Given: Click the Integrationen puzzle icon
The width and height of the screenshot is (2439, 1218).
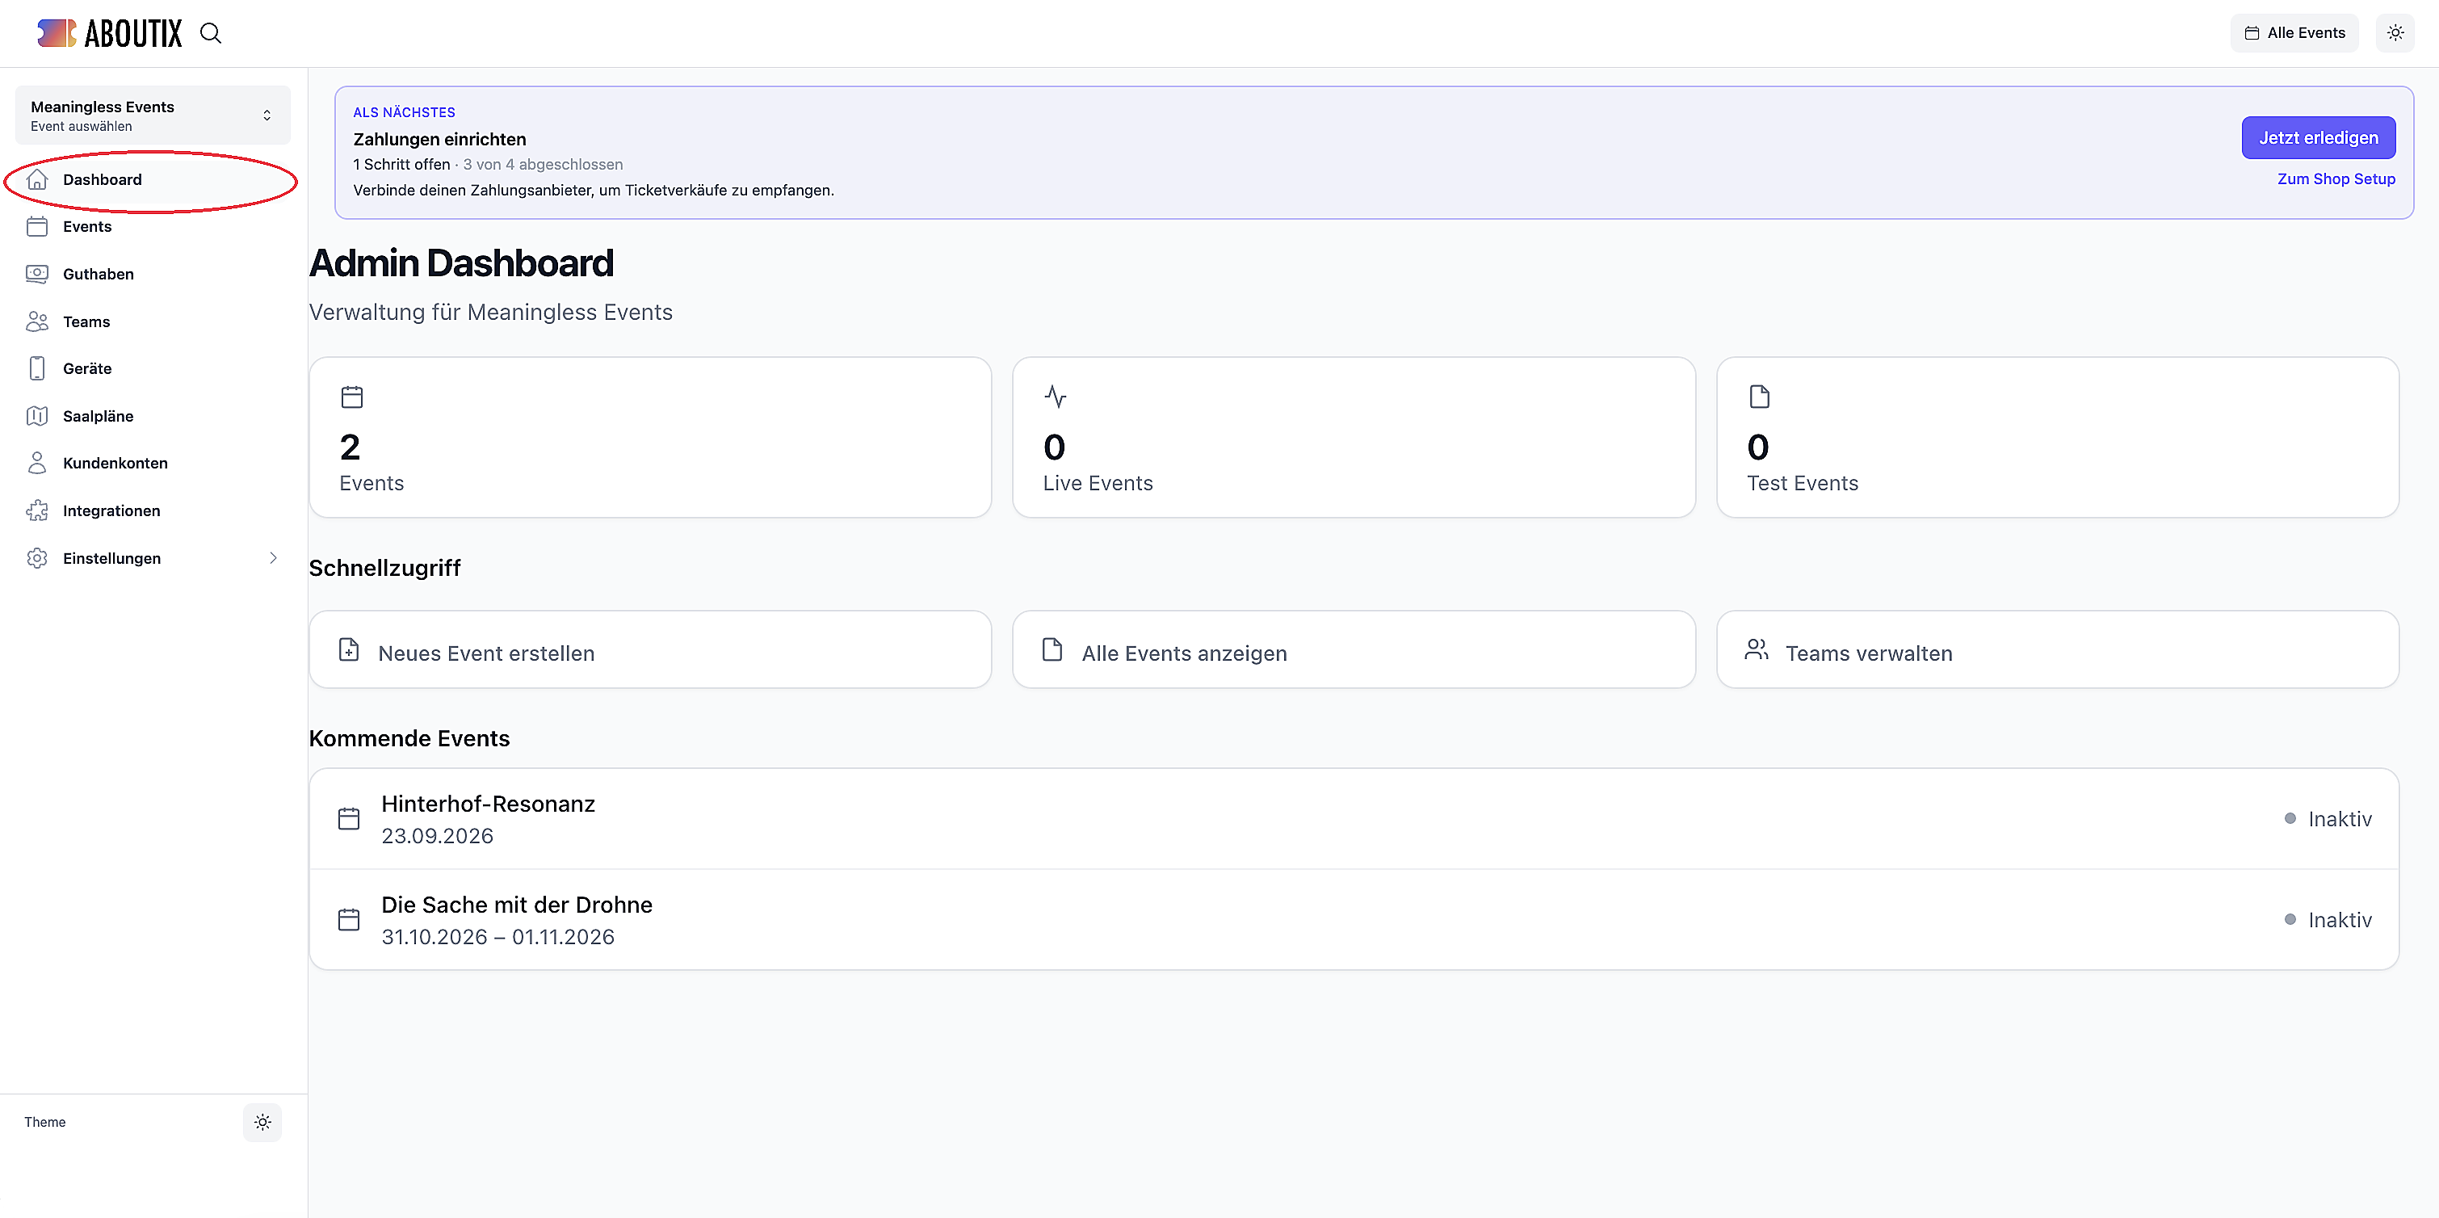Looking at the screenshot, I should tap(37, 510).
